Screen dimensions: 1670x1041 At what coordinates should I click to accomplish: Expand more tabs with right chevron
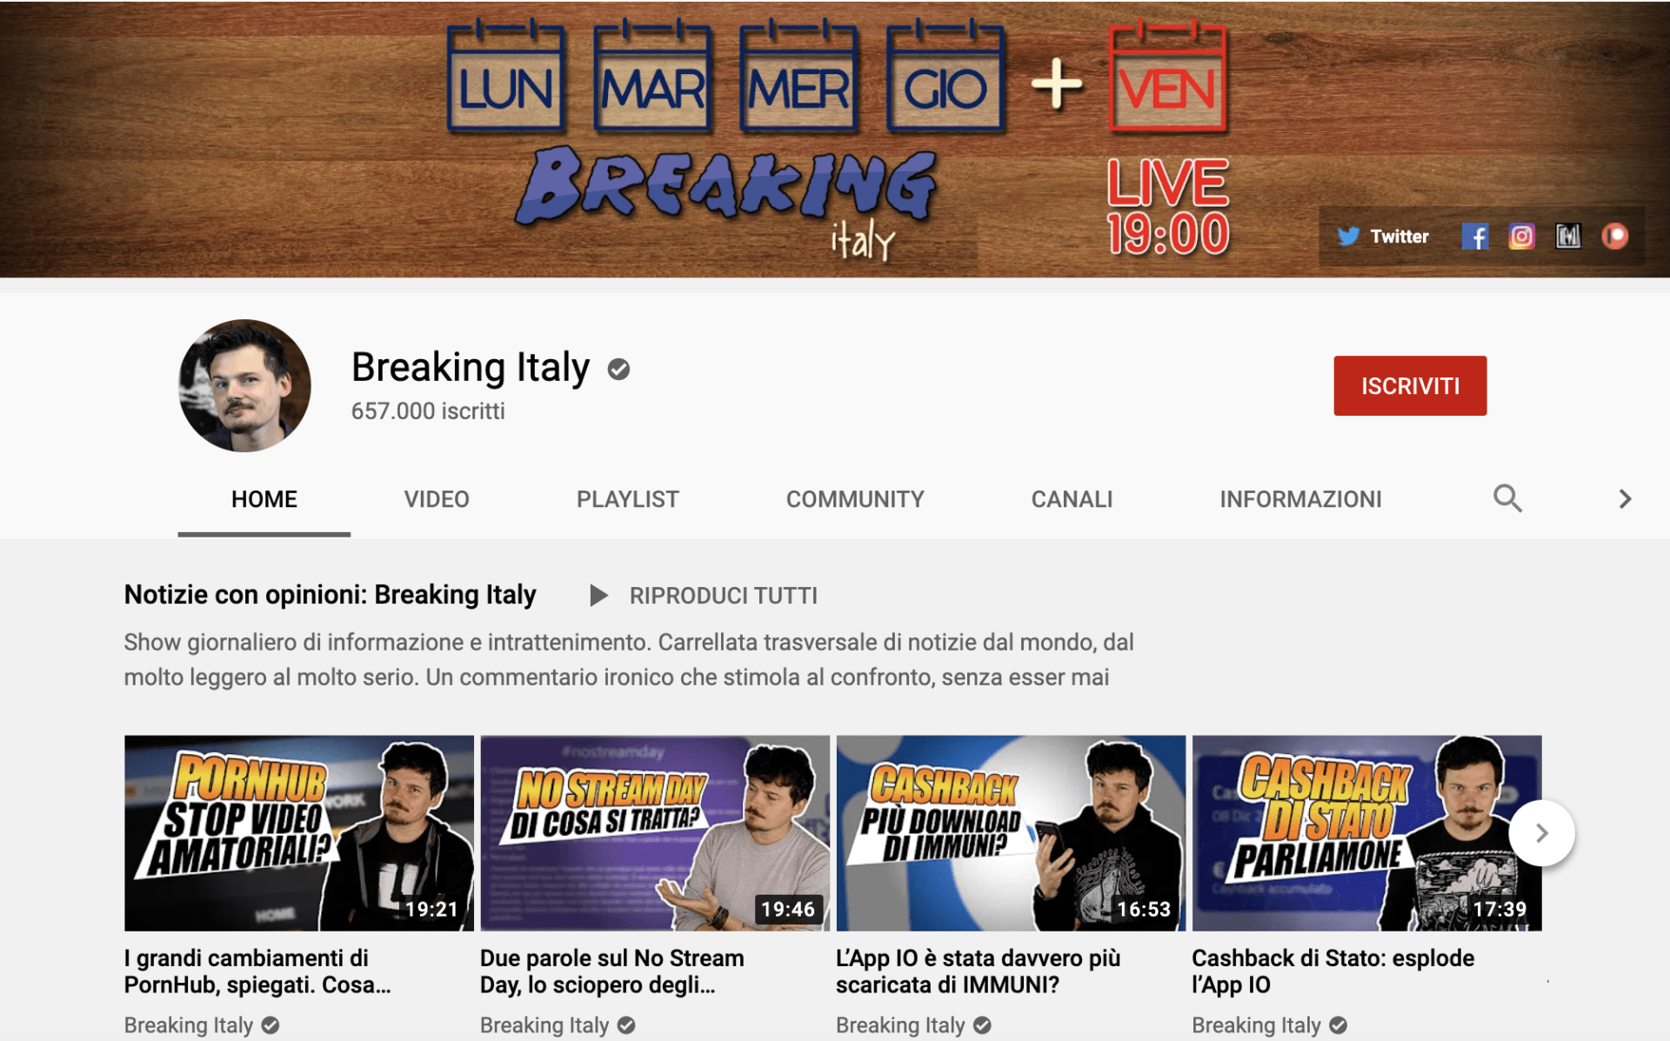pos(1624,498)
